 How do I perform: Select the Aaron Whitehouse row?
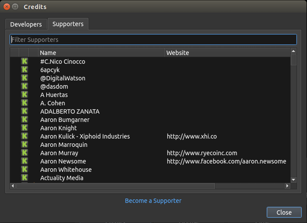[66, 170]
